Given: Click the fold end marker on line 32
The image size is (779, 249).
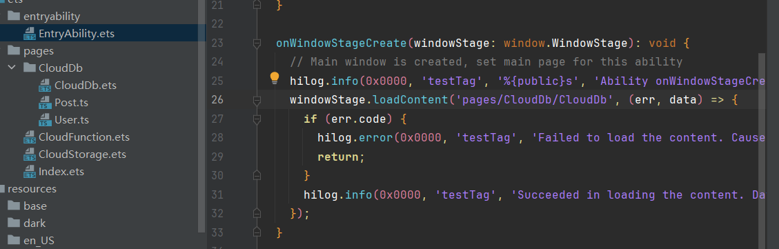Looking at the screenshot, I should pos(257,214).
